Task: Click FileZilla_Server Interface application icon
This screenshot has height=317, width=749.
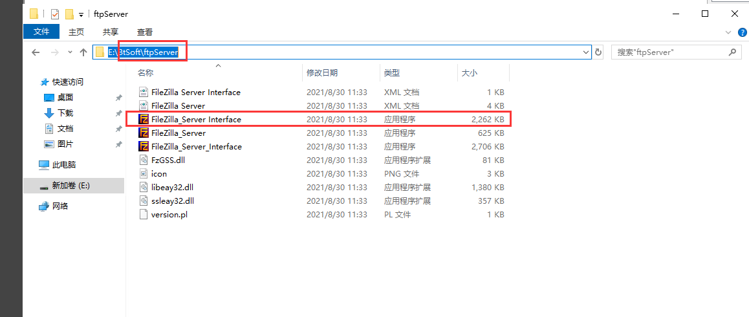Action: 144,119
